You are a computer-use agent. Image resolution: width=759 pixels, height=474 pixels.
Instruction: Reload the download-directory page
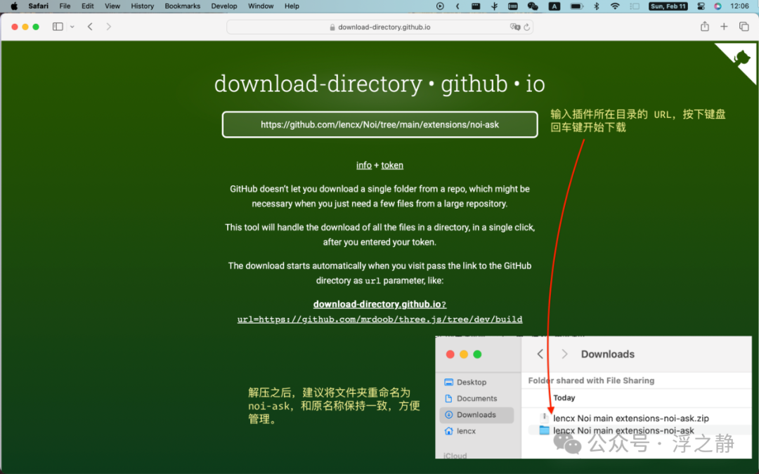[x=526, y=27]
